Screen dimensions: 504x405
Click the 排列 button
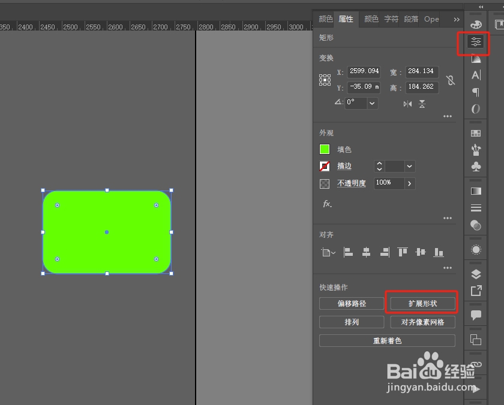click(x=352, y=322)
